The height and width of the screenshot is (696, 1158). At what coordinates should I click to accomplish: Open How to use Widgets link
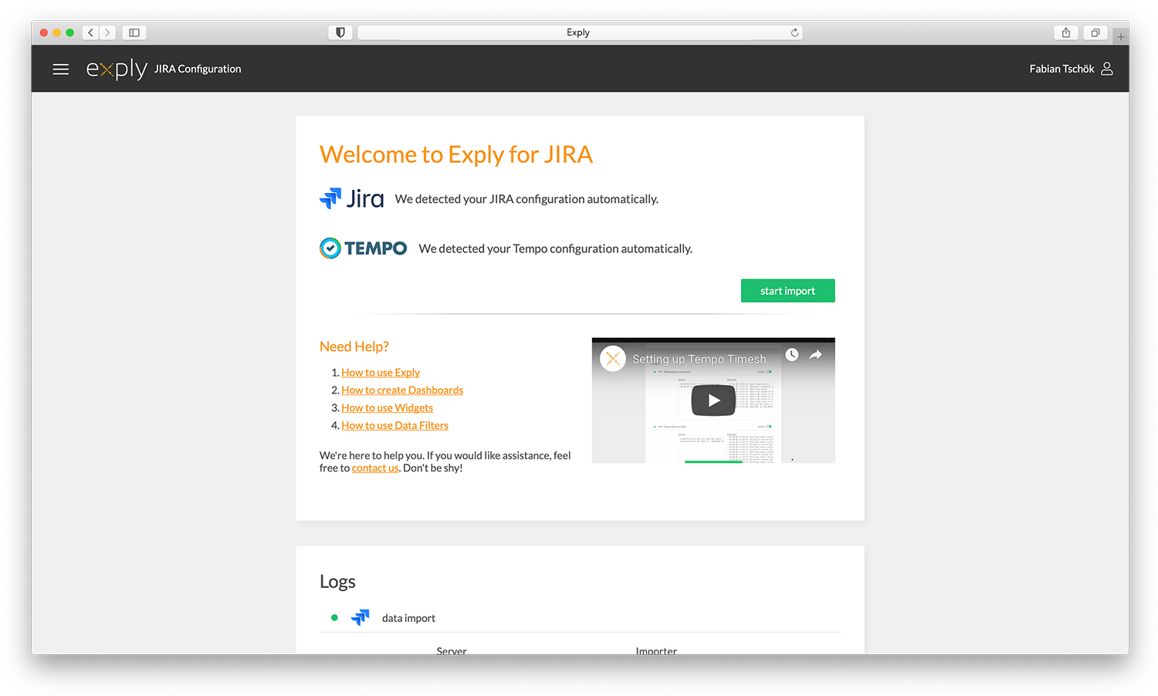(388, 408)
